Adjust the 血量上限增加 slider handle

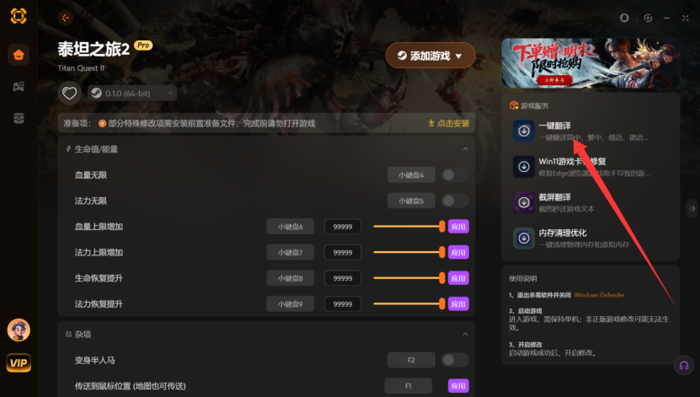(x=441, y=227)
